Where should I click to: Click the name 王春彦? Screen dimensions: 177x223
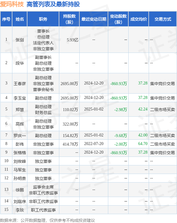(x=19, y=84)
